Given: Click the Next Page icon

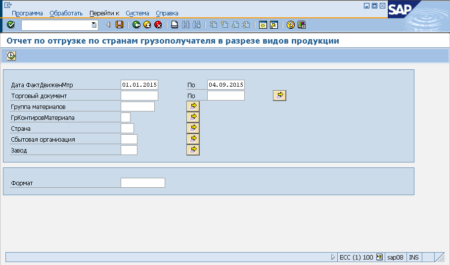Looking at the screenshot, I should (235, 25).
